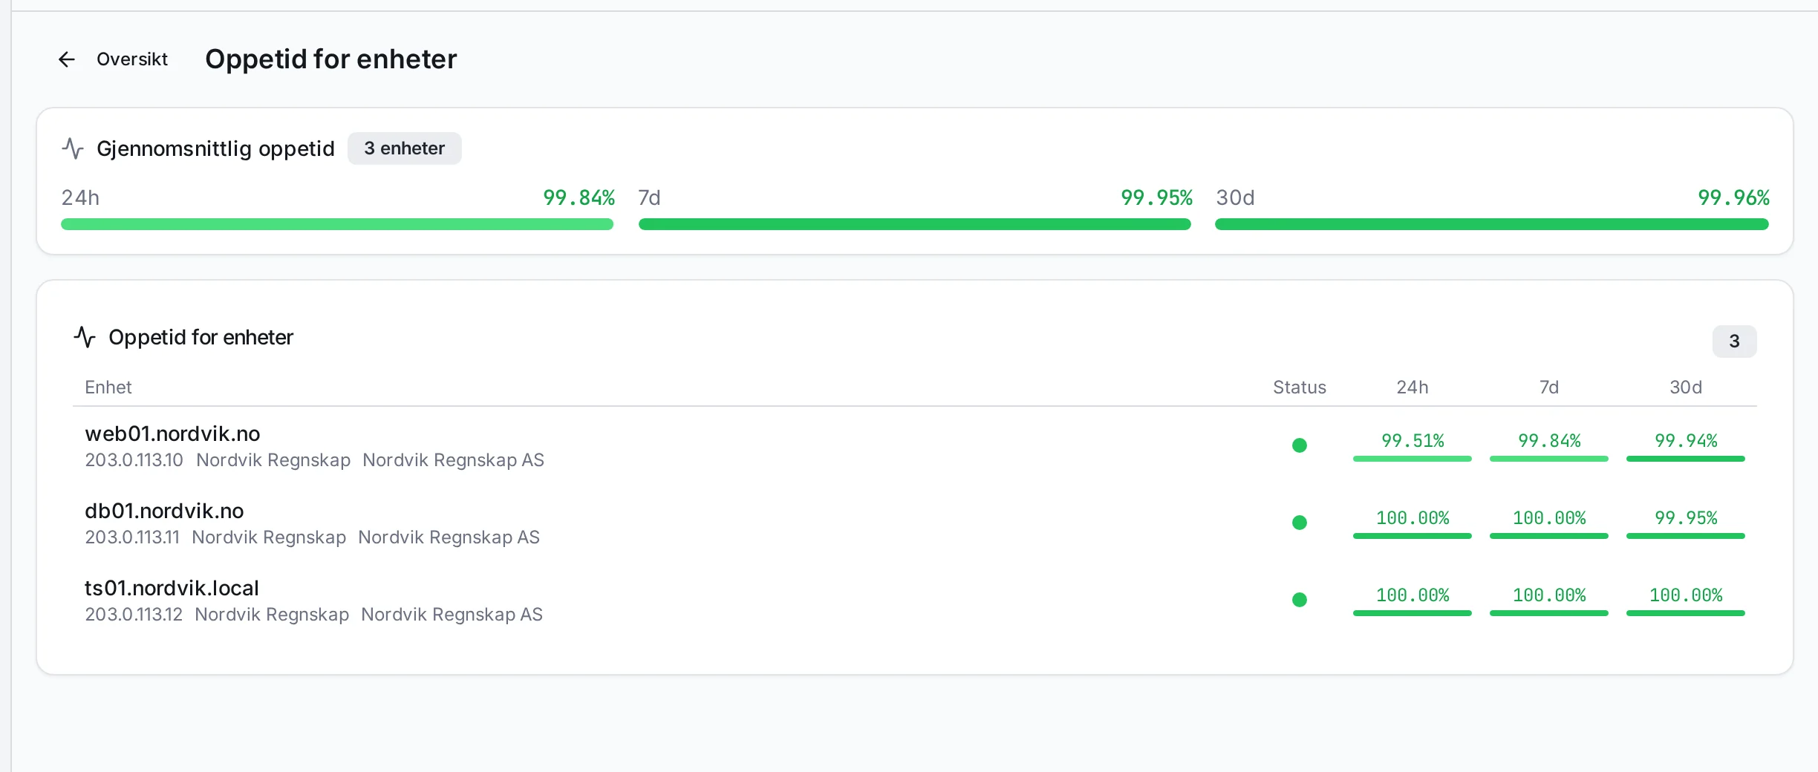Click the device count badge 3

pos(1734,341)
